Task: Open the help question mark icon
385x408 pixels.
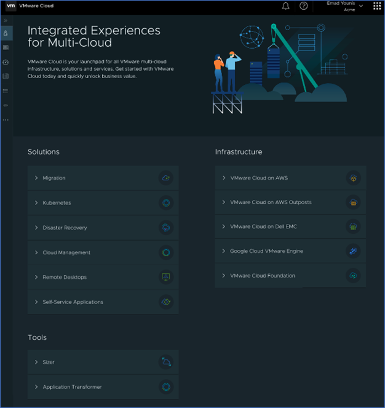Action: [303, 6]
